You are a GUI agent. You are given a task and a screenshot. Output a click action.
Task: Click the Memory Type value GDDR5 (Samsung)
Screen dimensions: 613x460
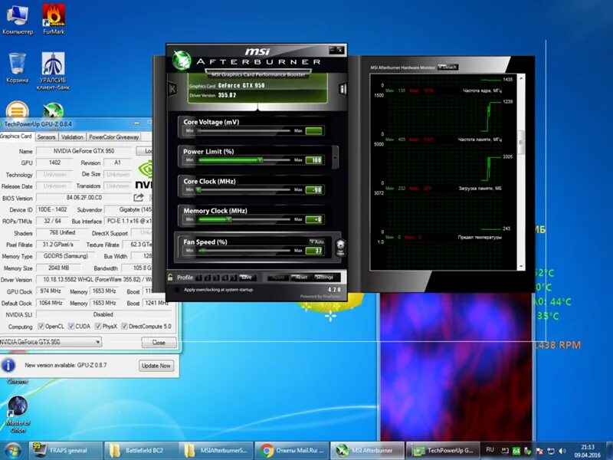(66, 256)
